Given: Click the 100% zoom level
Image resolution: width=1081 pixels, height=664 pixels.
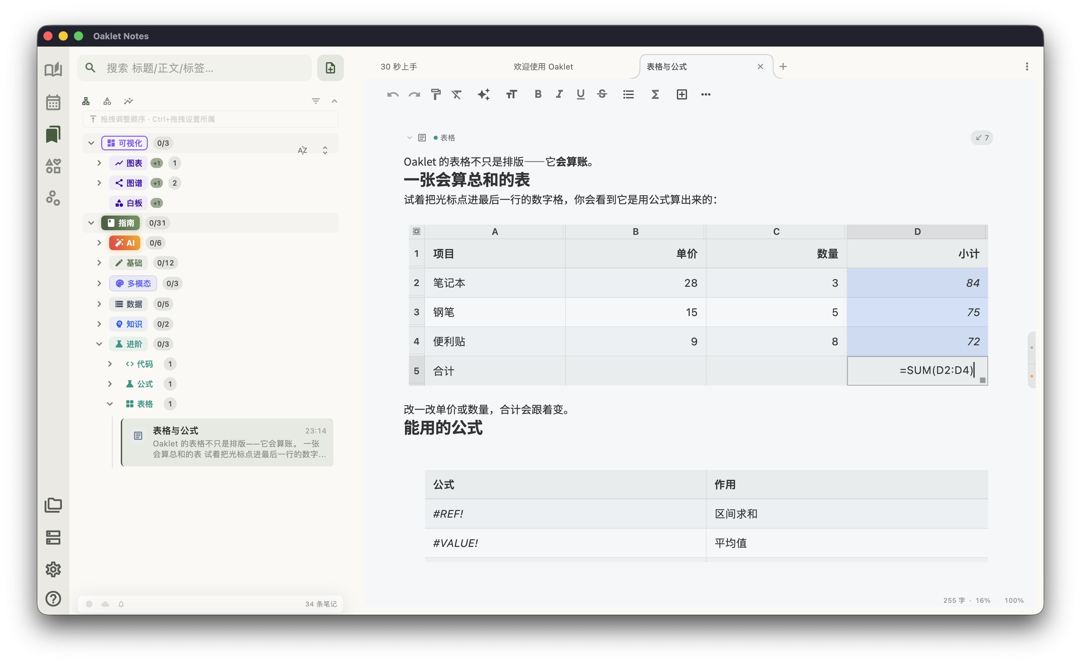Looking at the screenshot, I should (x=1014, y=600).
